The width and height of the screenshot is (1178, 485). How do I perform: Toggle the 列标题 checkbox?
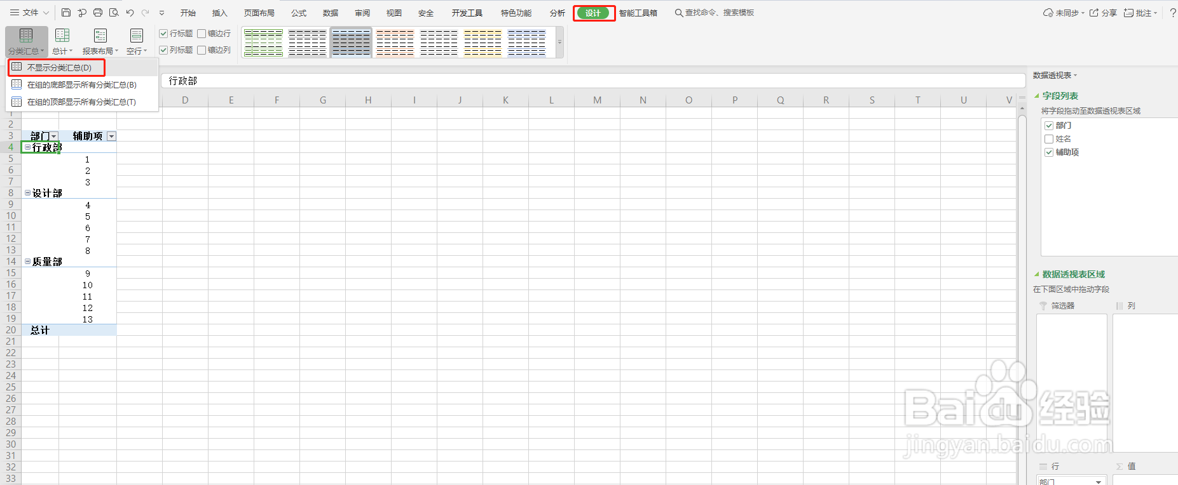pyautogui.click(x=163, y=50)
